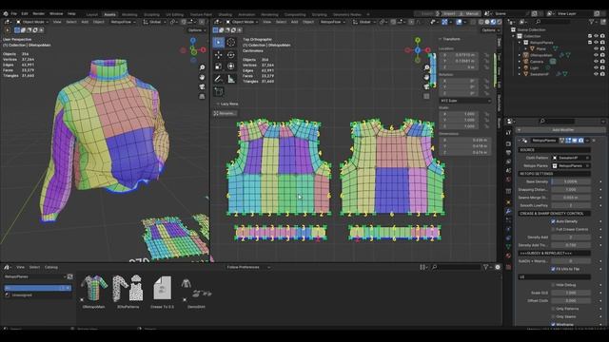Hide the Light object via eye icon
This screenshot has width=609, height=342.
(596, 67)
